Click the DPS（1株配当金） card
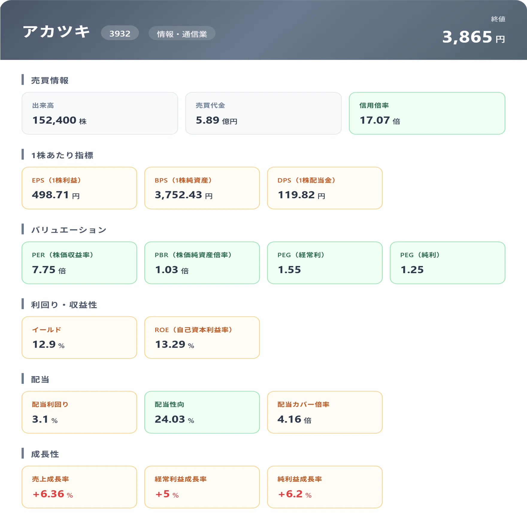 (325, 188)
